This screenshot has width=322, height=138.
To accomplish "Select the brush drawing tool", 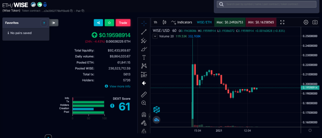I will click(x=144, y=49).
